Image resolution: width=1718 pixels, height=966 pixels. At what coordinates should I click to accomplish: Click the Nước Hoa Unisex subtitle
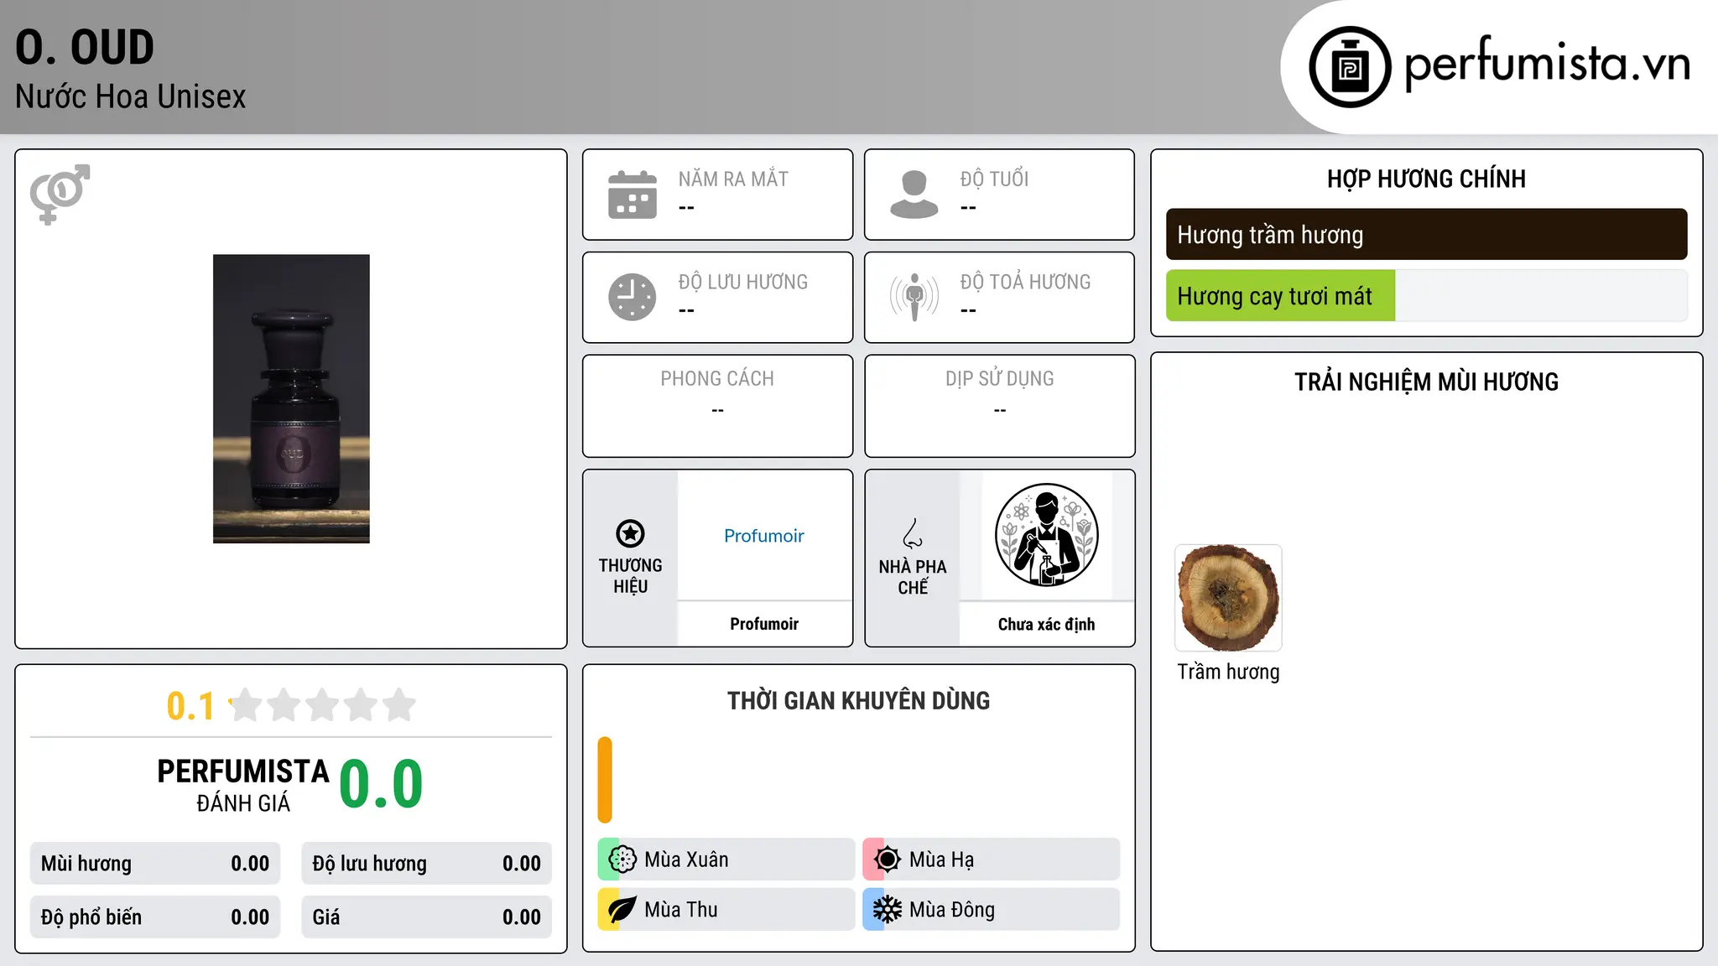coord(131,97)
